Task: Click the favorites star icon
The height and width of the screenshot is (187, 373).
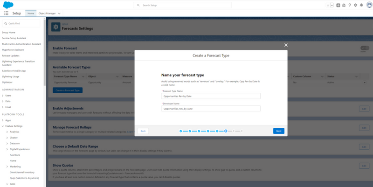Action: [x=328, y=5]
